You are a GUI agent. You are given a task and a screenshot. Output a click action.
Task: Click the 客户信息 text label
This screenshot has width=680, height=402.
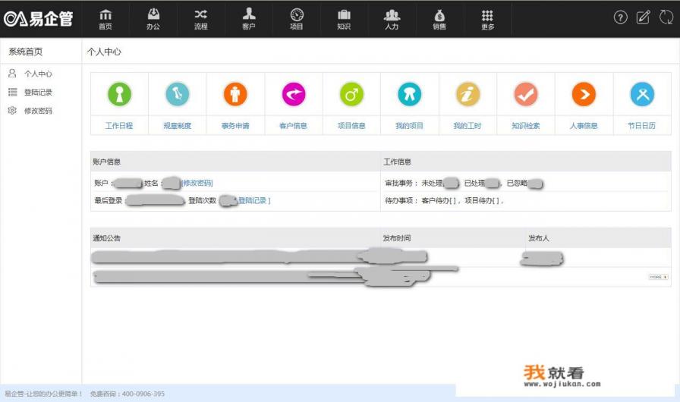pyautogui.click(x=294, y=126)
